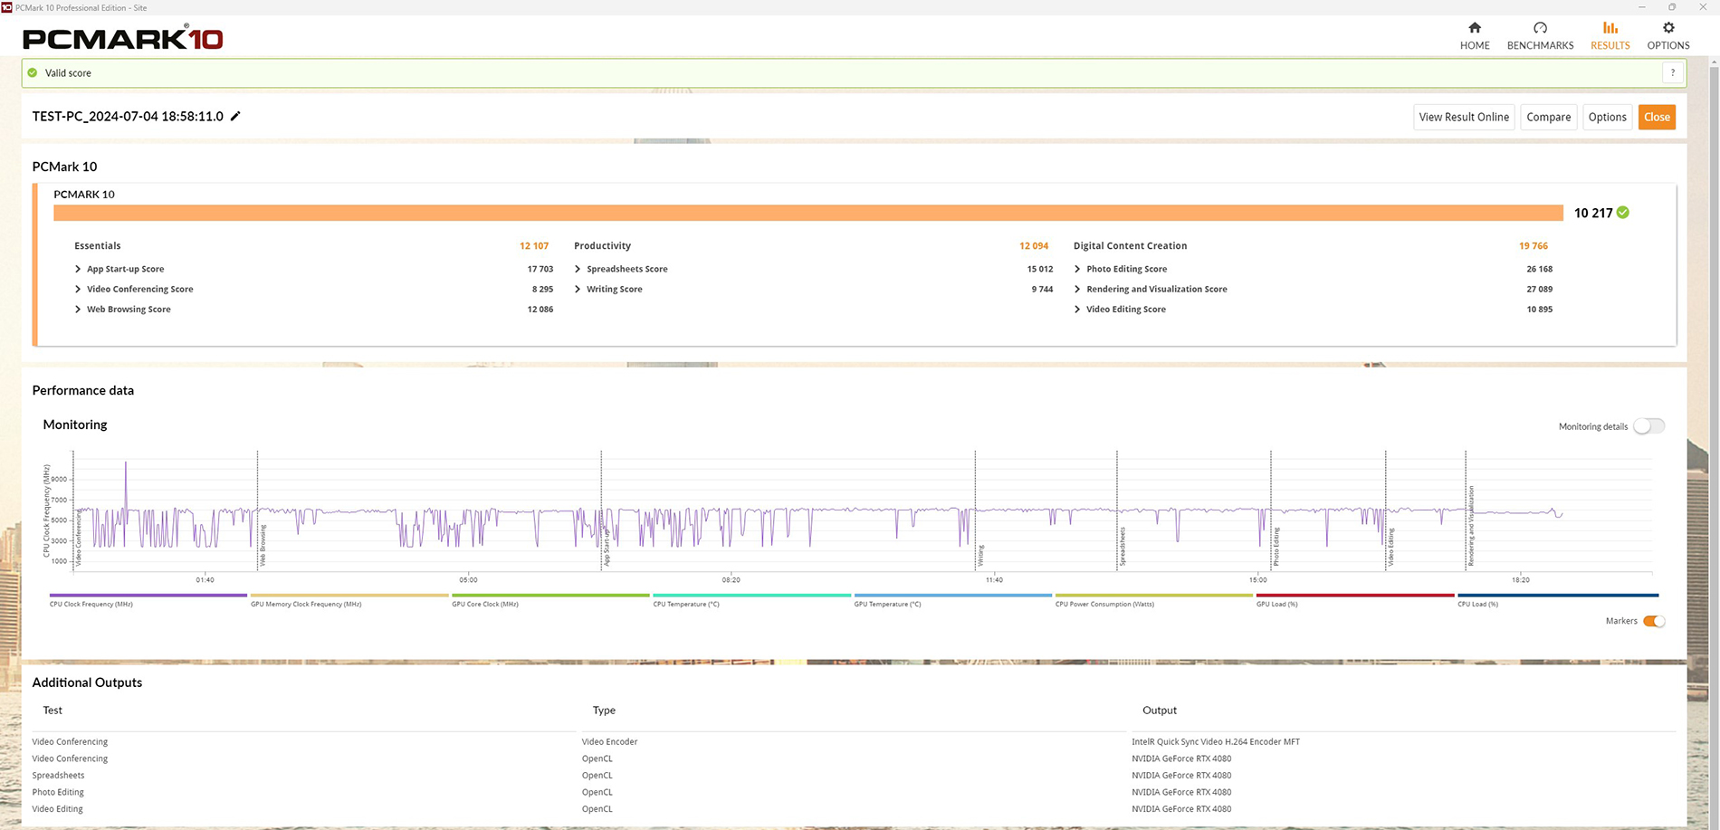Click the CPU Power Consumption legend bar
The image size is (1720, 830).
point(1154,596)
